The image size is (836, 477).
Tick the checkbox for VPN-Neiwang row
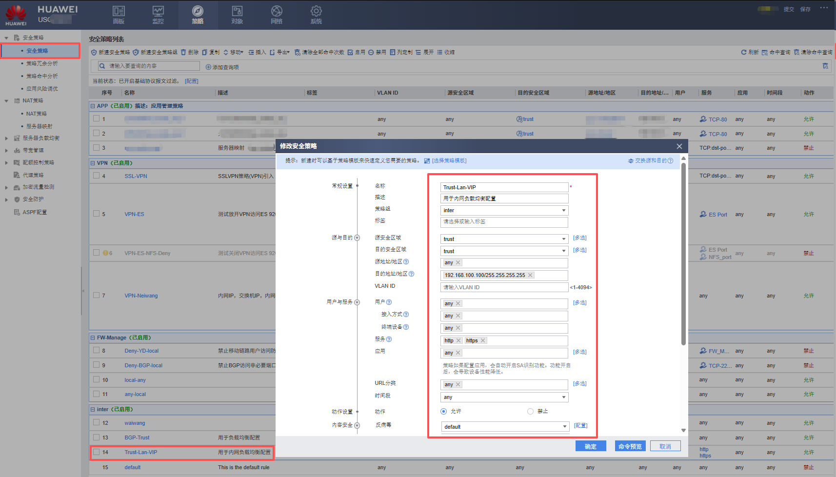pyautogui.click(x=97, y=295)
